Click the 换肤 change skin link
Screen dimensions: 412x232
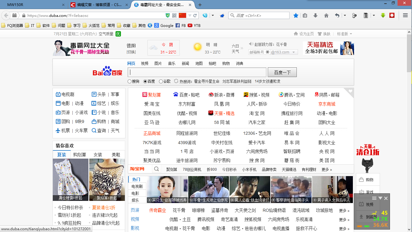click(324, 34)
